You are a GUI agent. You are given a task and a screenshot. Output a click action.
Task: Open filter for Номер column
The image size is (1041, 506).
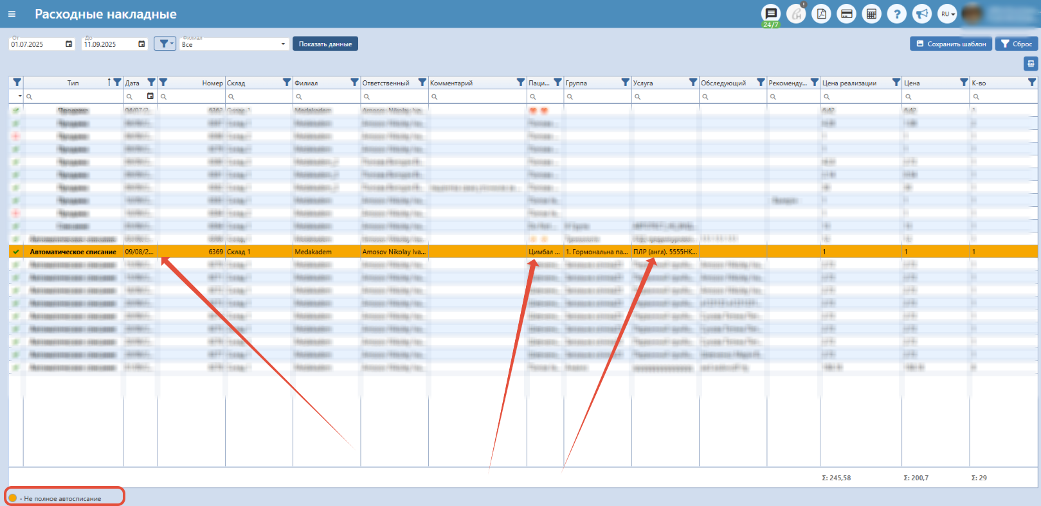point(163,82)
